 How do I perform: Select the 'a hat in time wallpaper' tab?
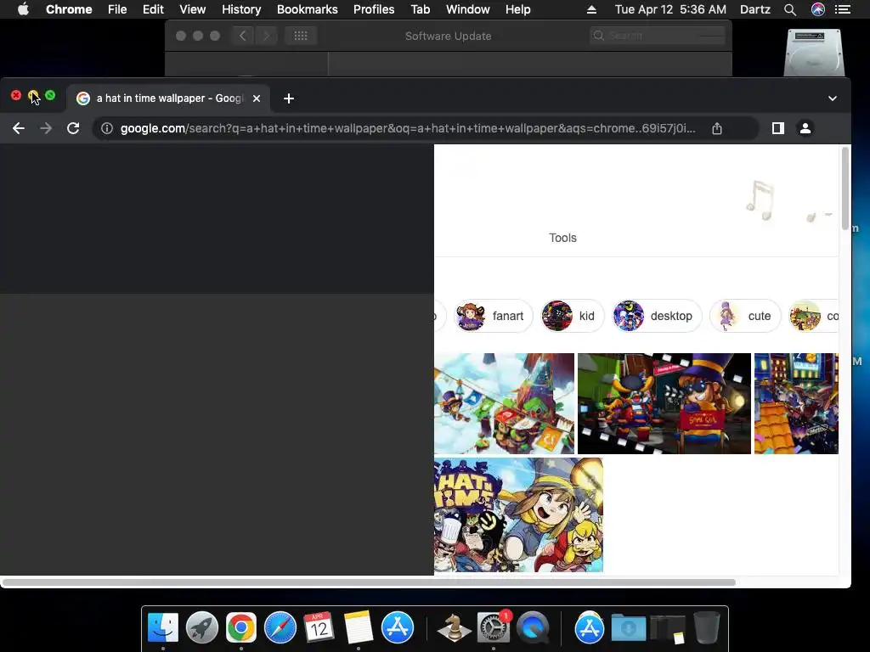pyautogui.click(x=169, y=98)
